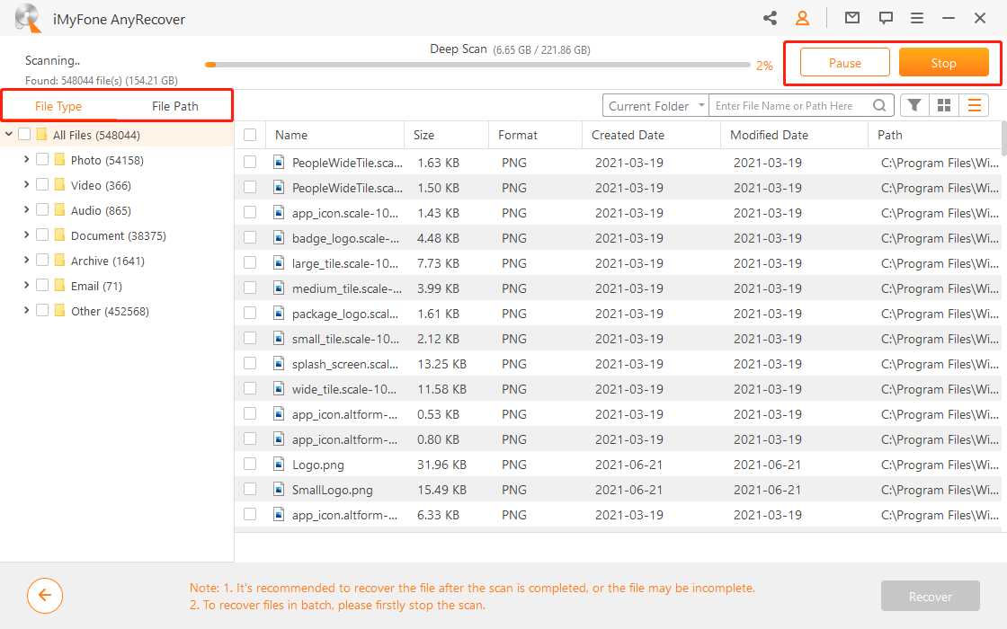
Task: Expand the Video category
Action: [26, 185]
